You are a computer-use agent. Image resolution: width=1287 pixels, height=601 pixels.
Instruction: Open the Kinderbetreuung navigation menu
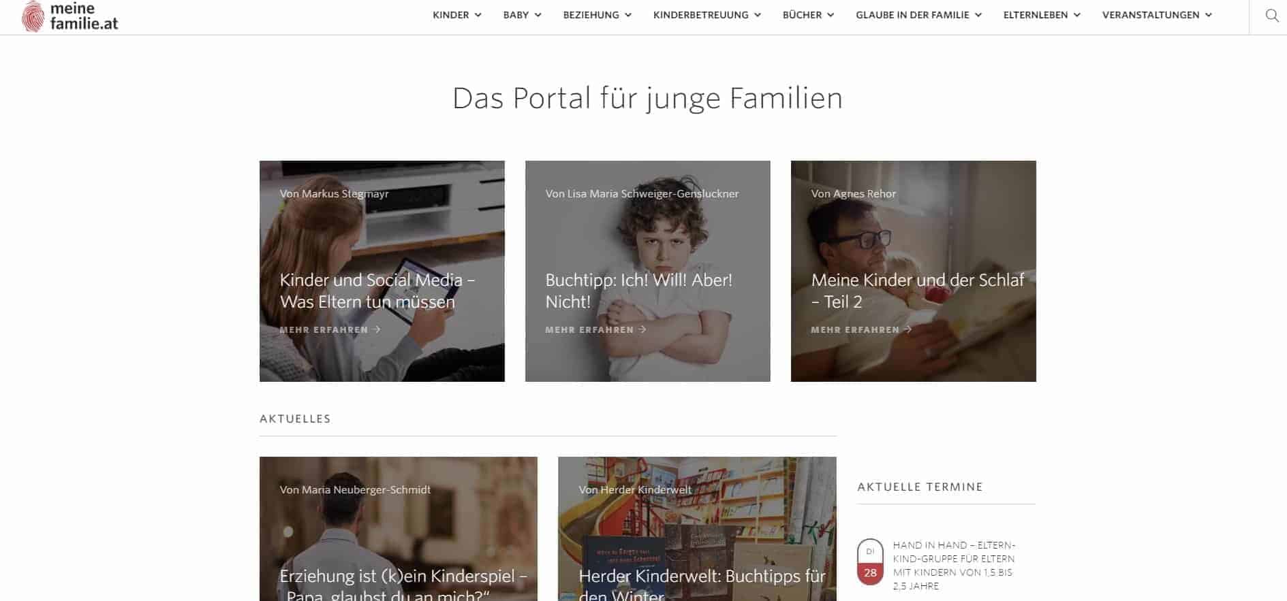pos(707,15)
